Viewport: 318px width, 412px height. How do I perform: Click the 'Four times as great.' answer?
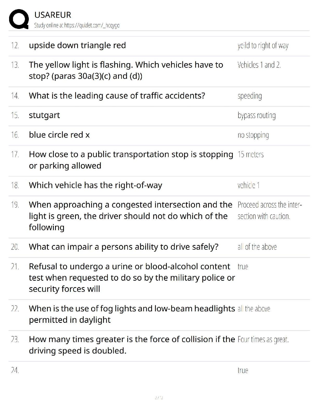tap(263, 339)
